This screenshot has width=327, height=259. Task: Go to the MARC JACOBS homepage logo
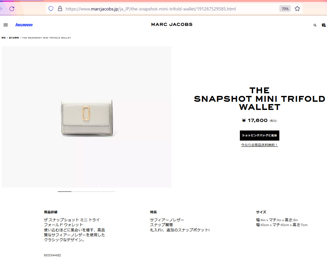172,24
